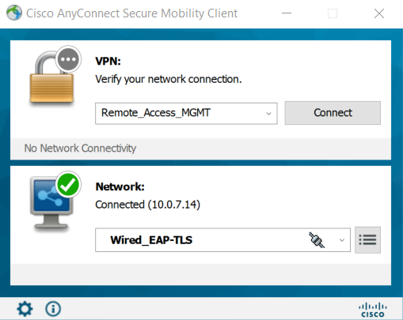The height and width of the screenshot is (320, 403).
Task: Click the 'Network:' heading label
Action: pyautogui.click(x=120, y=186)
